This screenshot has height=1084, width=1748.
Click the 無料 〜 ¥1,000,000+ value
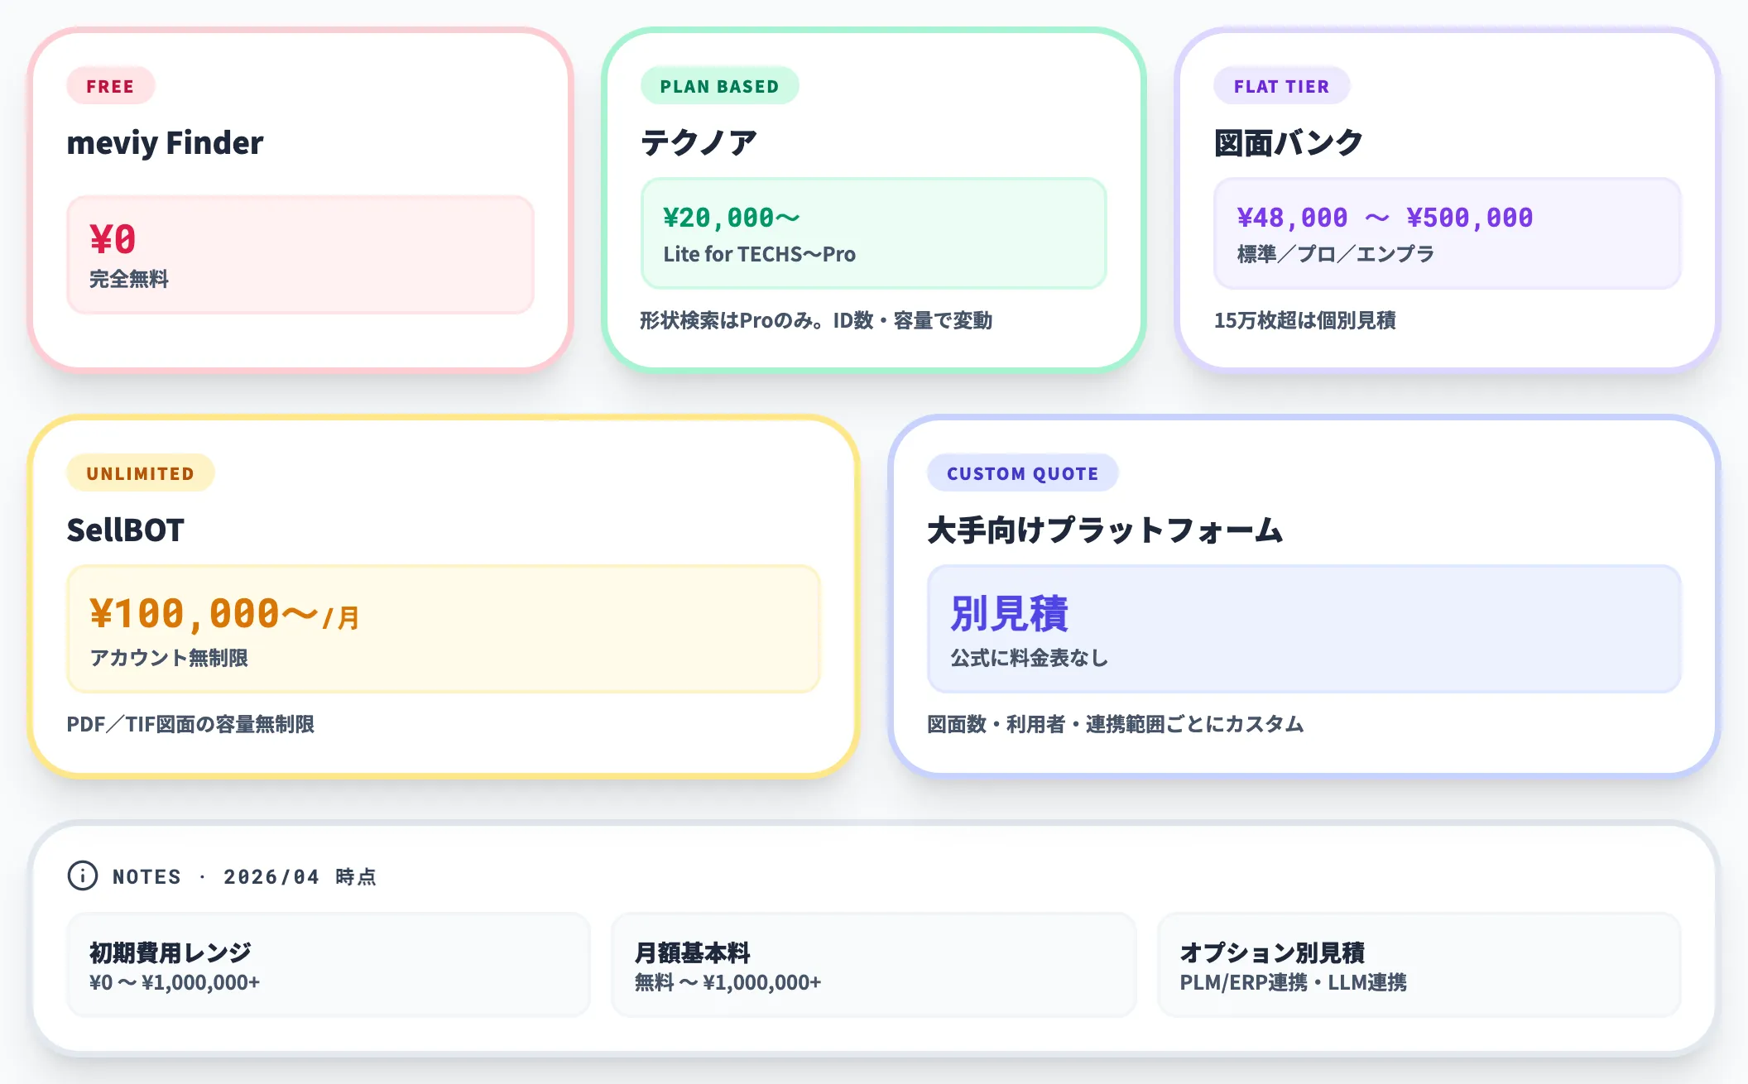[728, 982]
